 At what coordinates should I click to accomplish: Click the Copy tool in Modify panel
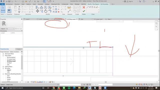coord(41,11)
